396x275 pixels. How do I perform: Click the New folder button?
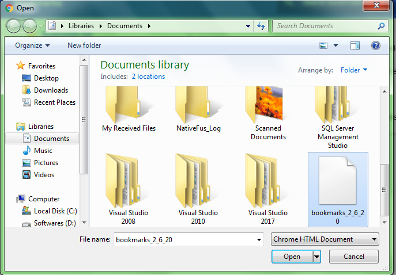pos(84,45)
